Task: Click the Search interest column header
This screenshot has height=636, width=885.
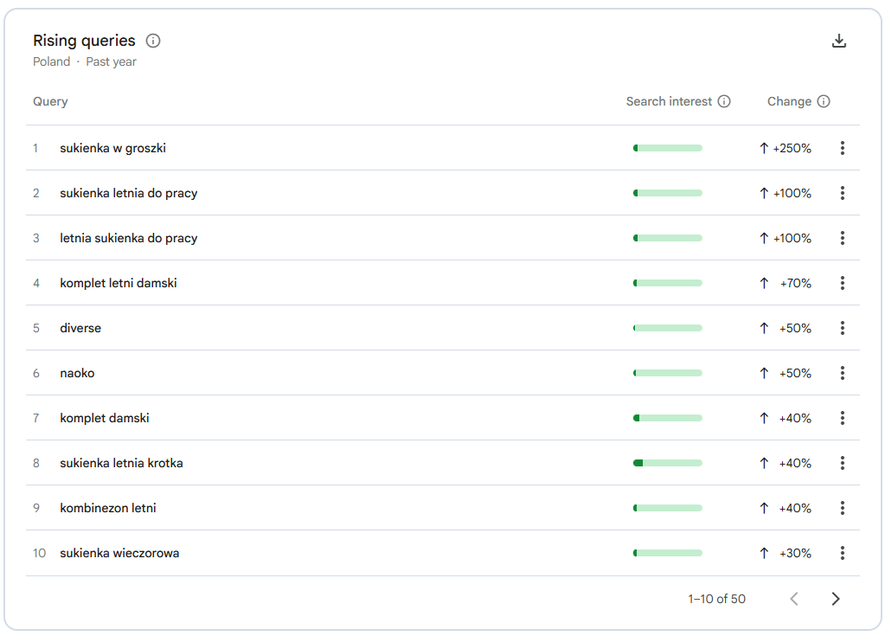Action: [669, 101]
